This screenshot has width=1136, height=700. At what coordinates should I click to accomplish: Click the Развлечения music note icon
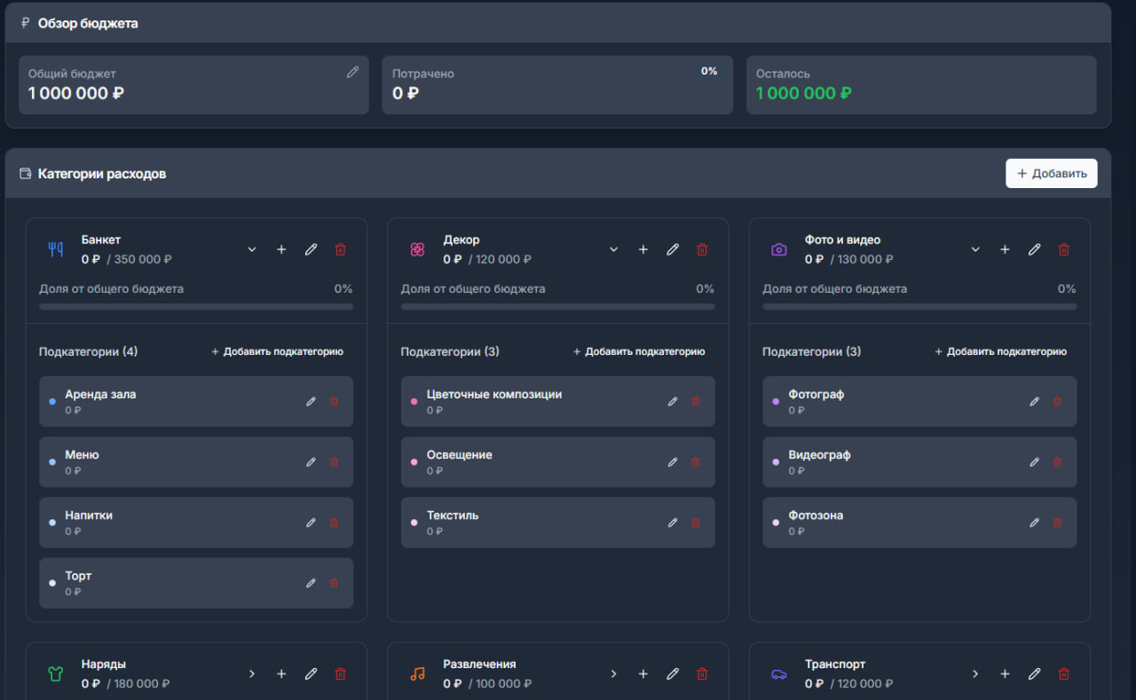pos(417,673)
